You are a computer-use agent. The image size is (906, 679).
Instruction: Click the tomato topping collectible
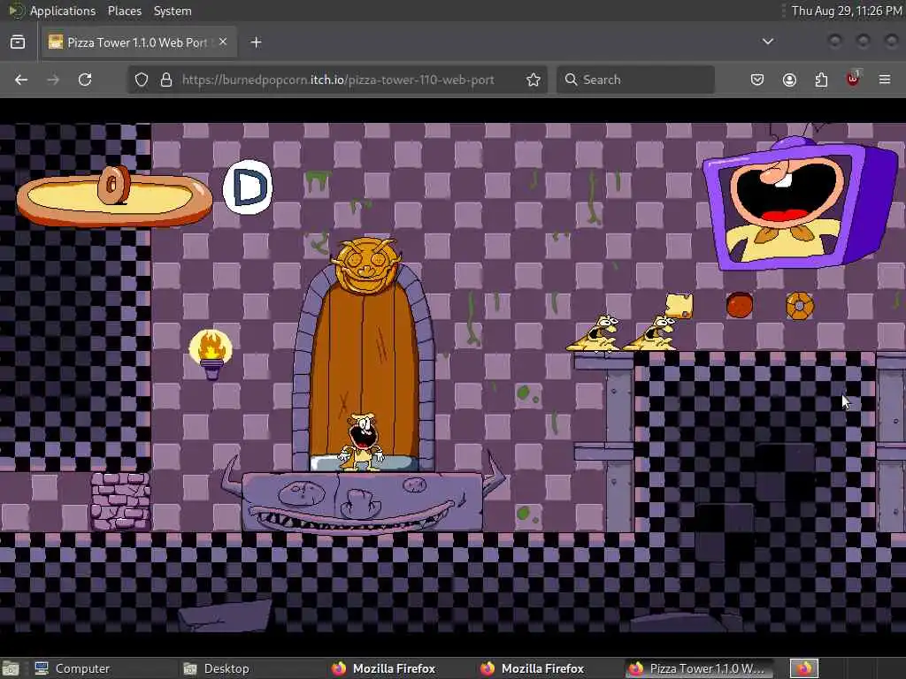click(739, 305)
